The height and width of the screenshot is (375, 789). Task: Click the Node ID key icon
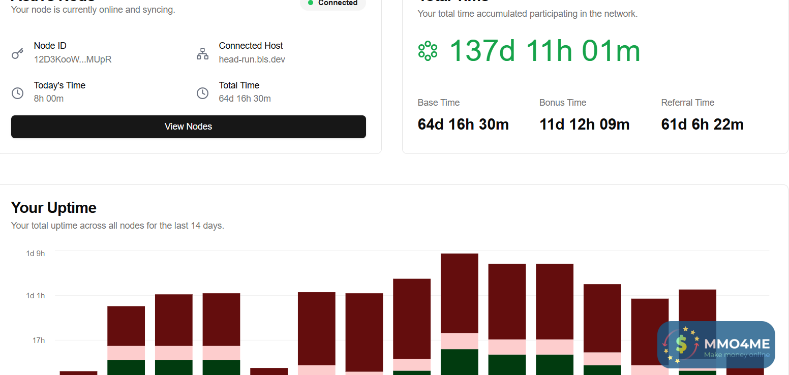[17, 53]
